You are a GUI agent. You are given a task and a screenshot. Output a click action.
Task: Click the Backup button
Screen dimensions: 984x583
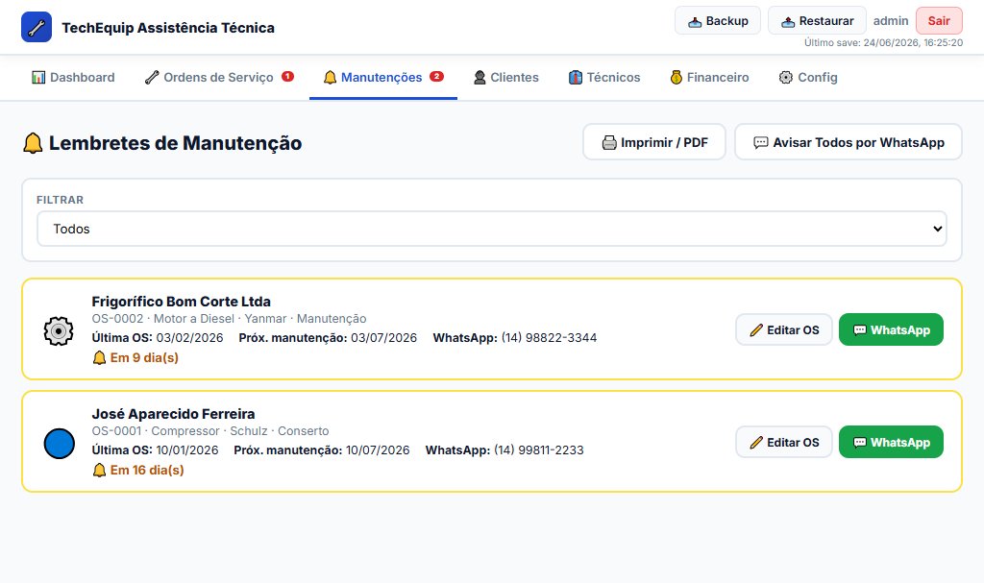tap(718, 21)
